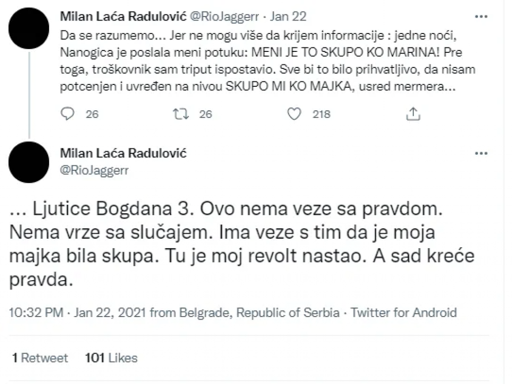This screenshot has width=512, height=384.
Task: Expand the three-dot menu on the detailed tweet
Action: coord(481,153)
